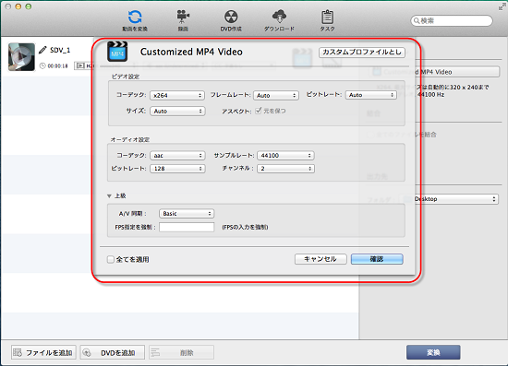The height and width of the screenshot is (366, 508).
Task: Open the frame rate Auto dropdown
Action: 276,95
